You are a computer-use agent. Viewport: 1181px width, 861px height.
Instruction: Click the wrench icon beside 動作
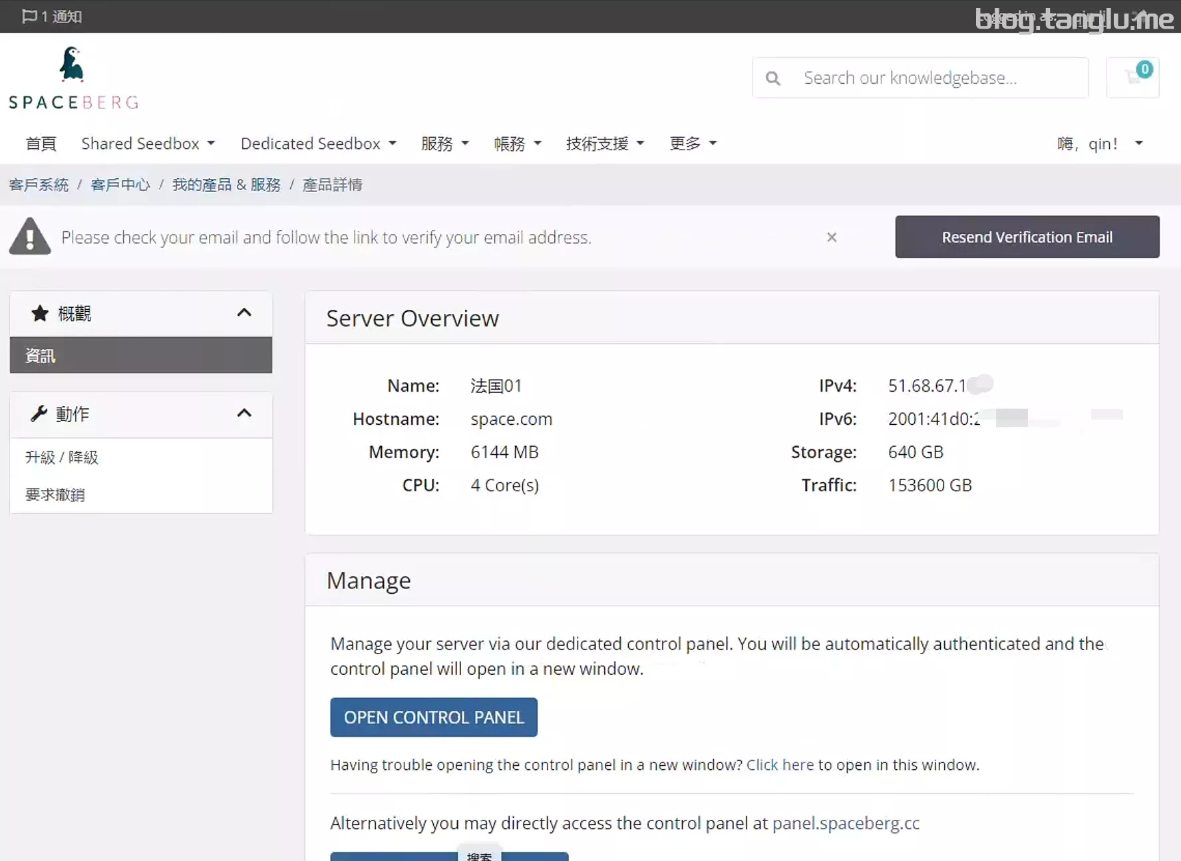39,414
